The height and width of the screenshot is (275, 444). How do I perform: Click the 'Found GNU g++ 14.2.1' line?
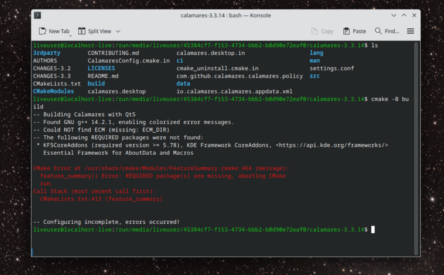134,122
